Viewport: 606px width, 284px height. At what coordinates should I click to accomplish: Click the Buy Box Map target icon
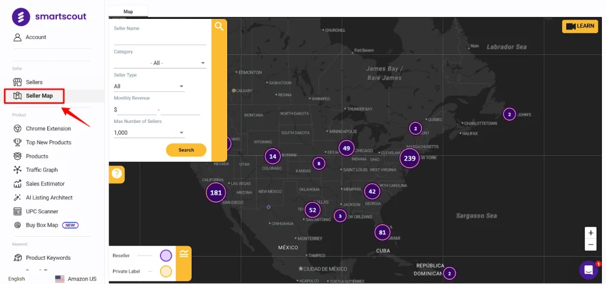[x=17, y=225]
